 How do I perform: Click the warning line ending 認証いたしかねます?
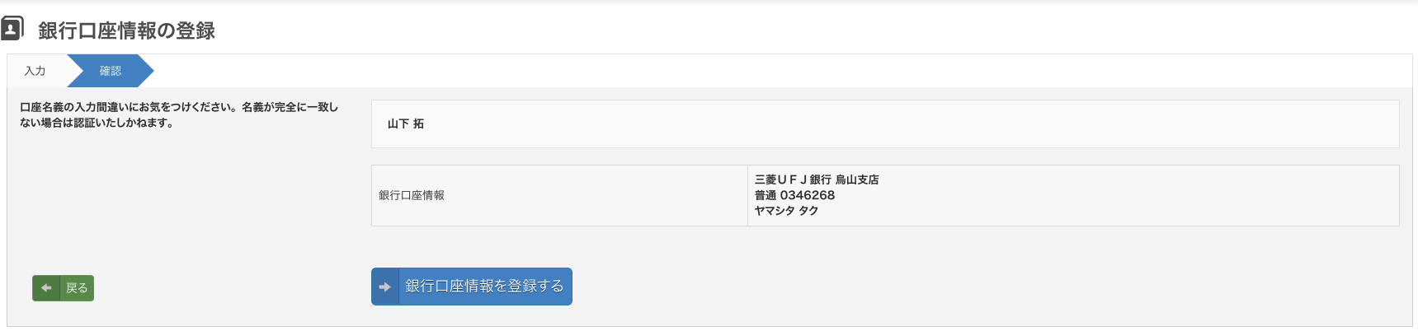[x=97, y=123]
